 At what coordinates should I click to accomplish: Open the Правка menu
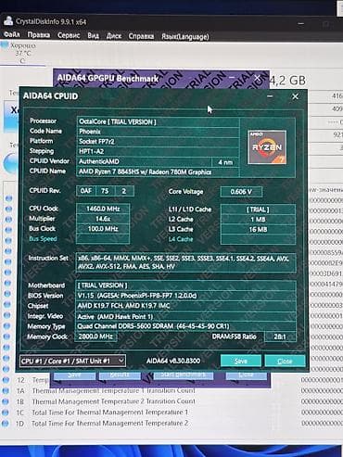pyautogui.click(x=39, y=35)
